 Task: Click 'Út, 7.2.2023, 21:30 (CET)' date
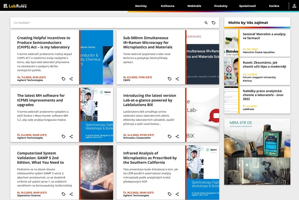point(31,77)
